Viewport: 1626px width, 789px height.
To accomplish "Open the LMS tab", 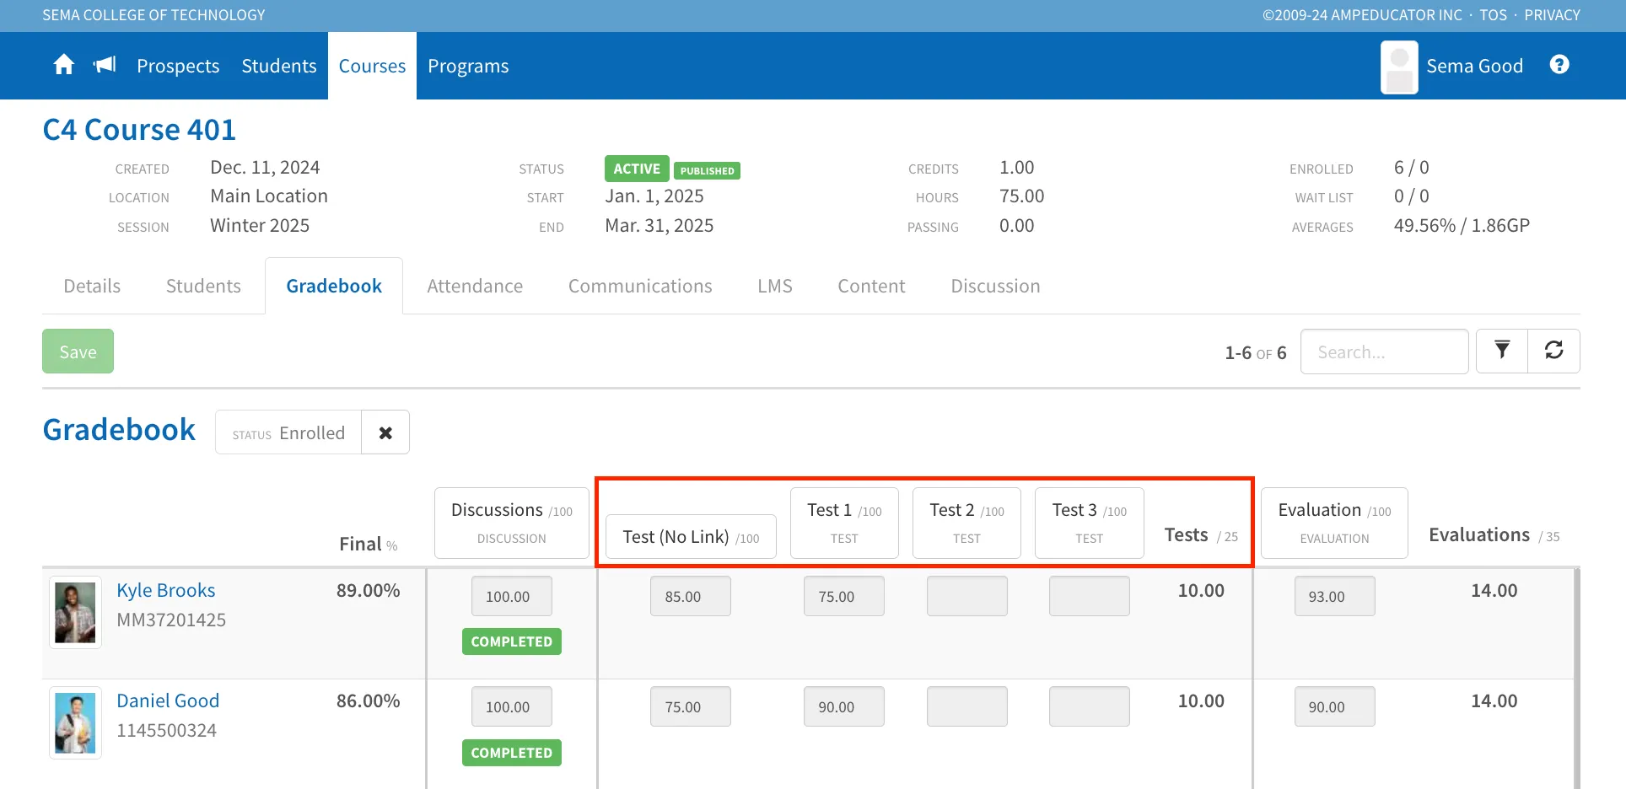I will point(775,286).
